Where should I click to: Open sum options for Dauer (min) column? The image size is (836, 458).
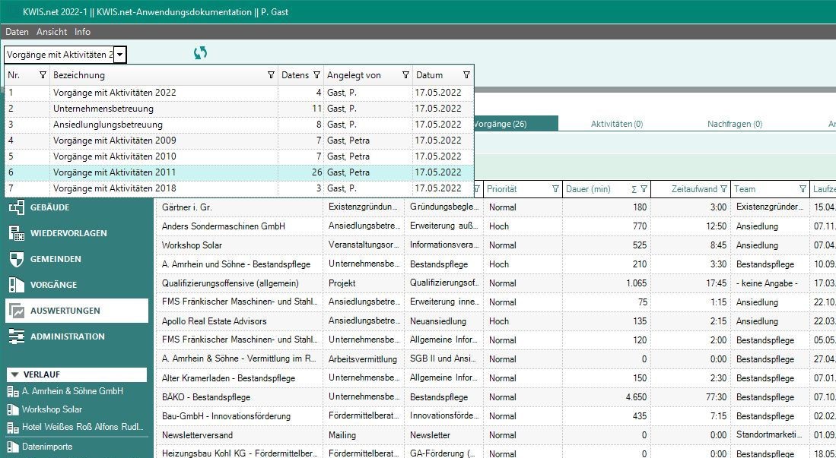click(634, 189)
